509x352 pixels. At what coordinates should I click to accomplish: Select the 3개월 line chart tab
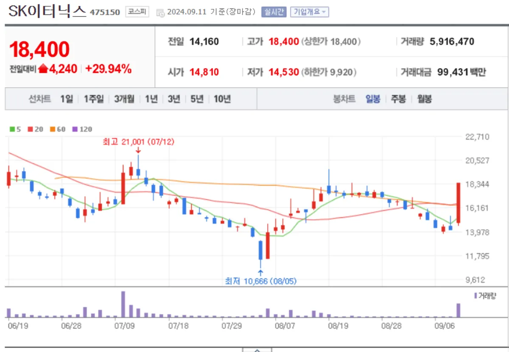coord(124,99)
